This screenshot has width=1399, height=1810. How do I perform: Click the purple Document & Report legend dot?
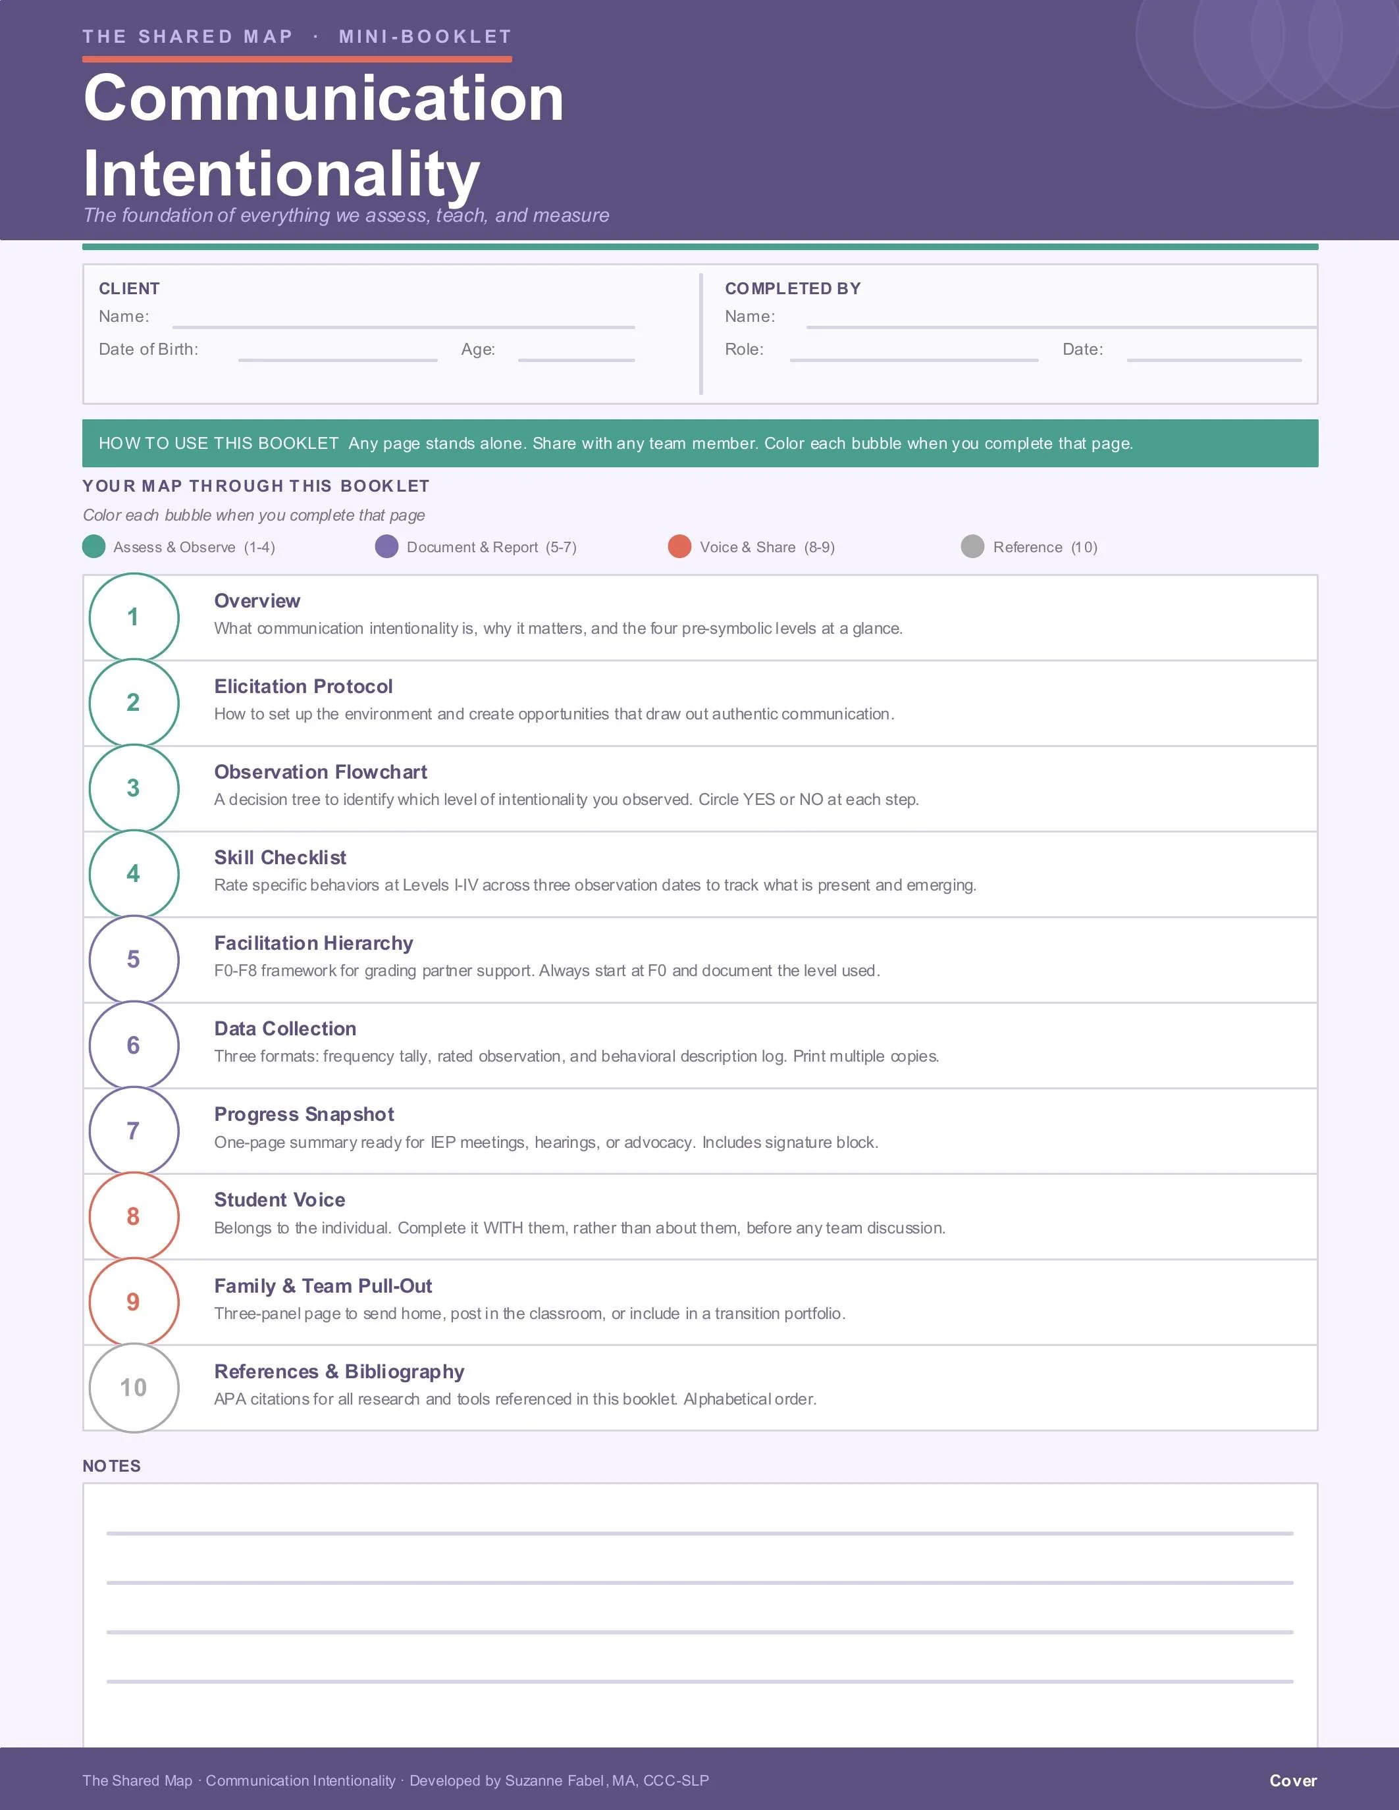(x=386, y=547)
